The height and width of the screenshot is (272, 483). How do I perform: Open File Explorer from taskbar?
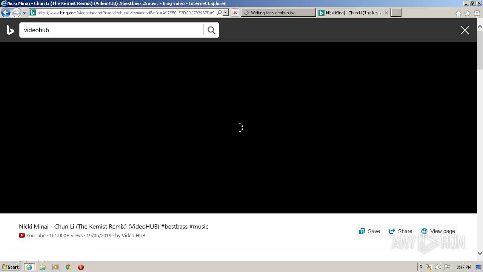click(43, 267)
